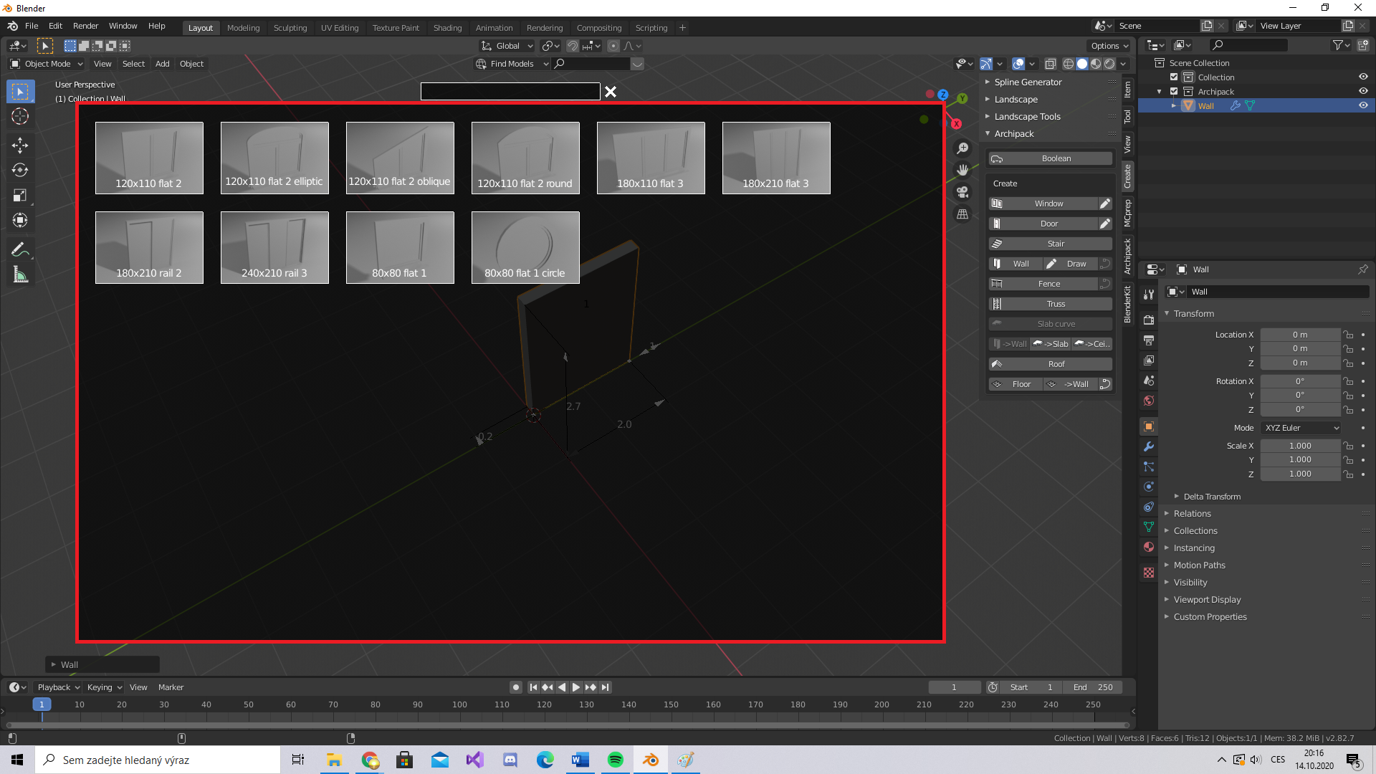Uncheck the Archipack collection checkbox

1174,92
